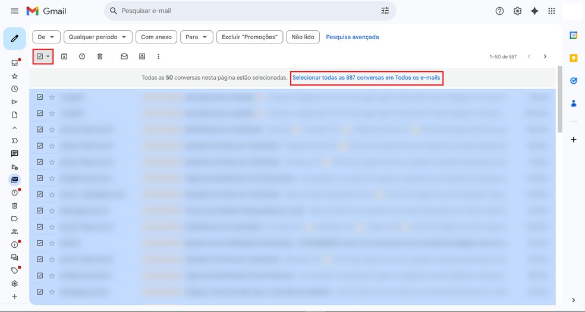Archive the selected conversations
This screenshot has width=585, height=312.
tap(64, 56)
